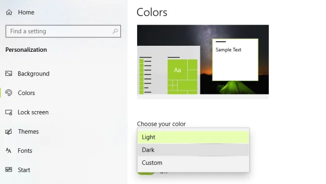This screenshot has width=326, height=184.
Task: Focus the Find a setting search box
Action: [x=63, y=31]
